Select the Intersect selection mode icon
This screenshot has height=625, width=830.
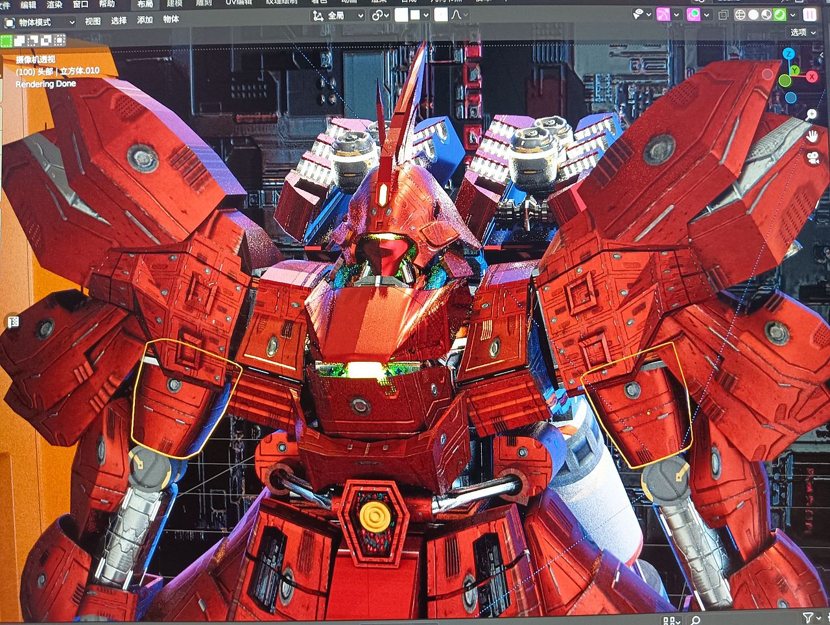(x=59, y=40)
